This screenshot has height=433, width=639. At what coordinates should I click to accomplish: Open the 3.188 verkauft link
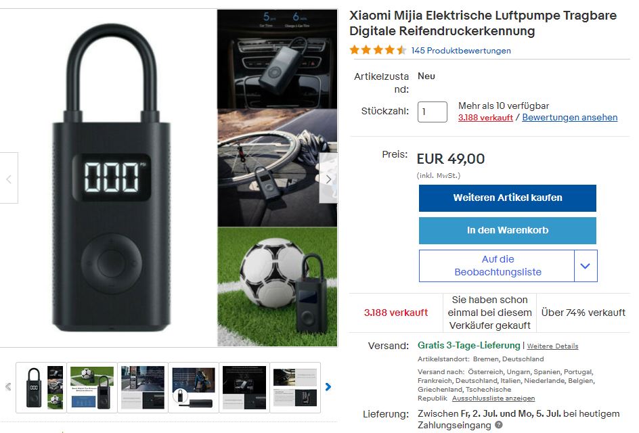485,118
